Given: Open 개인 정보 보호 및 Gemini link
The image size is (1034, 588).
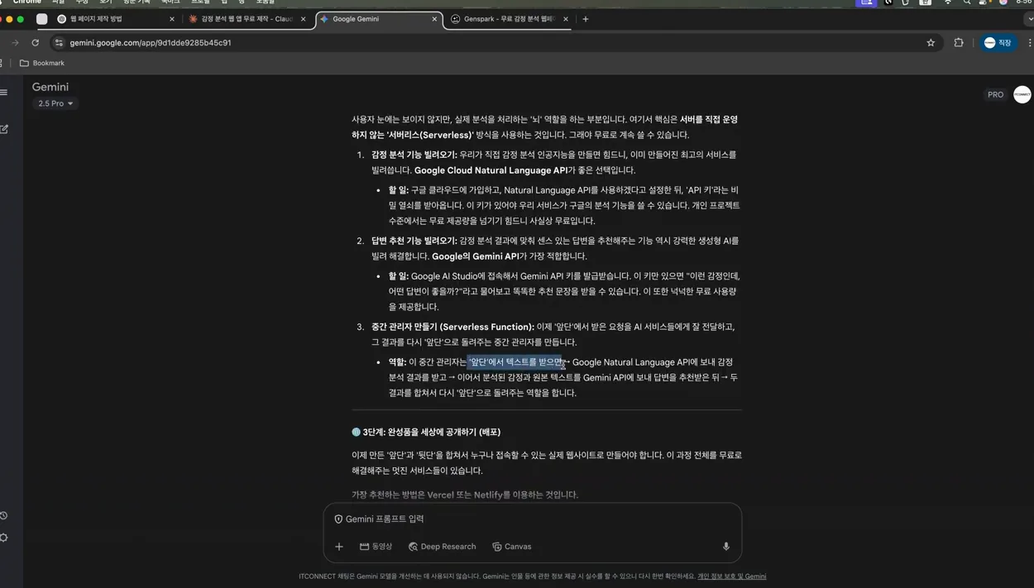Looking at the screenshot, I should [731, 576].
